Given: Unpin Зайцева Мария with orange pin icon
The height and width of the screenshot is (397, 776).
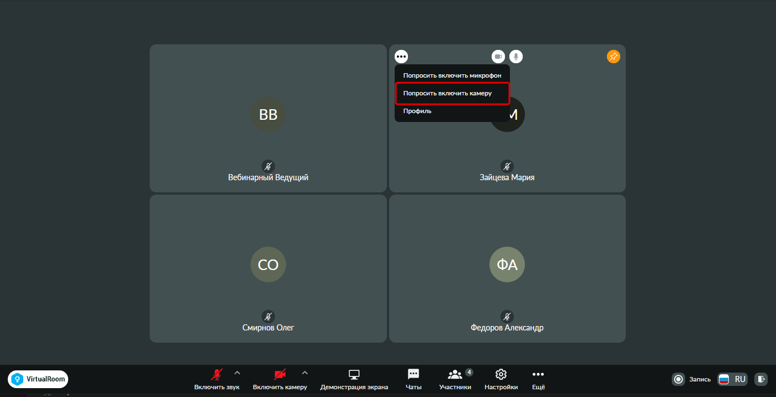Looking at the screenshot, I should (613, 57).
